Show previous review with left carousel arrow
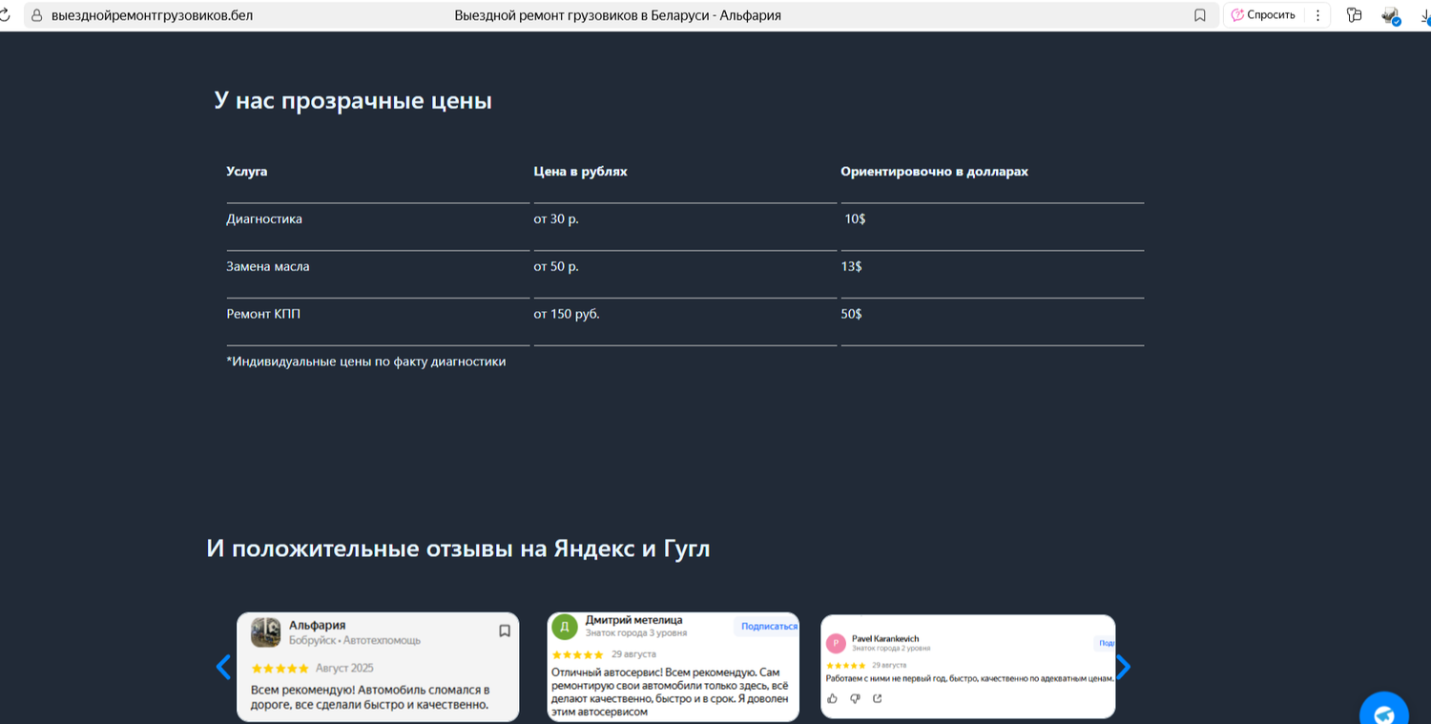Viewport: 1431px width, 724px height. pos(223,667)
